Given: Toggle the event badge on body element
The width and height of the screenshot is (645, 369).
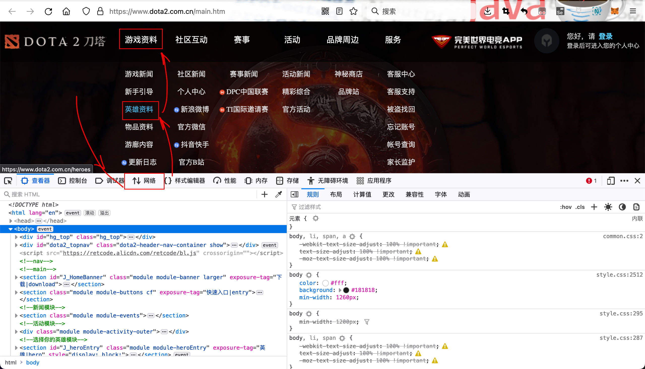Looking at the screenshot, I should (45, 229).
